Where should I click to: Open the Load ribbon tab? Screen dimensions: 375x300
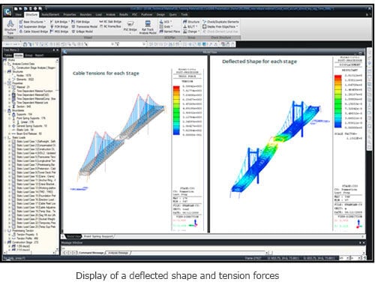[x=98, y=15]
